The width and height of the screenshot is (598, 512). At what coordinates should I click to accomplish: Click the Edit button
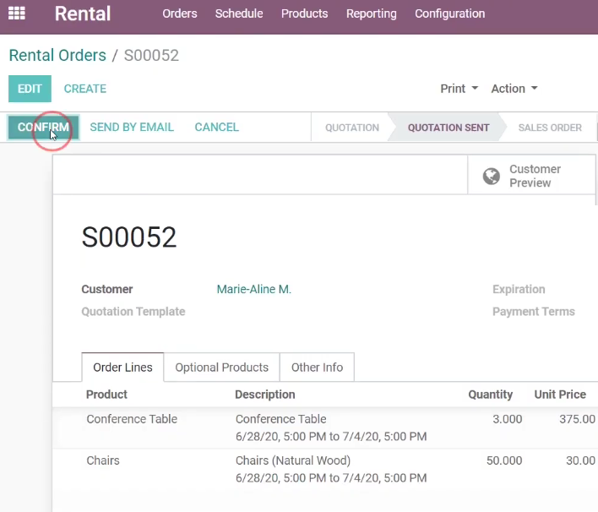coord(30,89)
